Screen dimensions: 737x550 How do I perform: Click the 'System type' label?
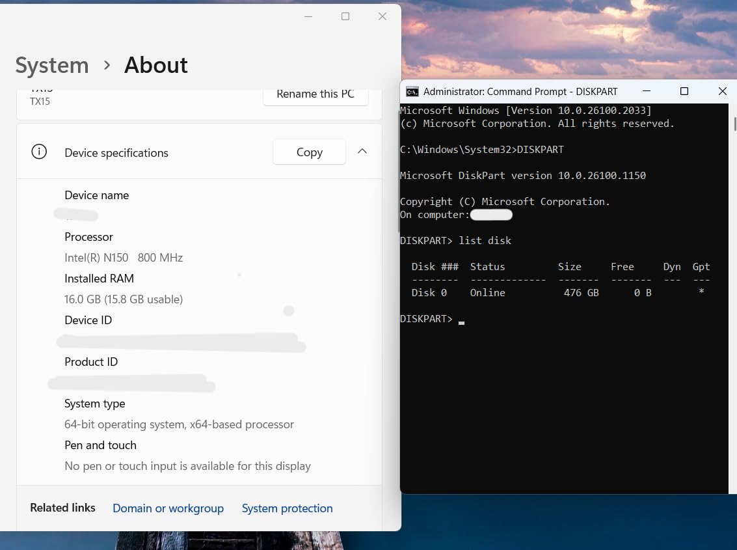95,404
